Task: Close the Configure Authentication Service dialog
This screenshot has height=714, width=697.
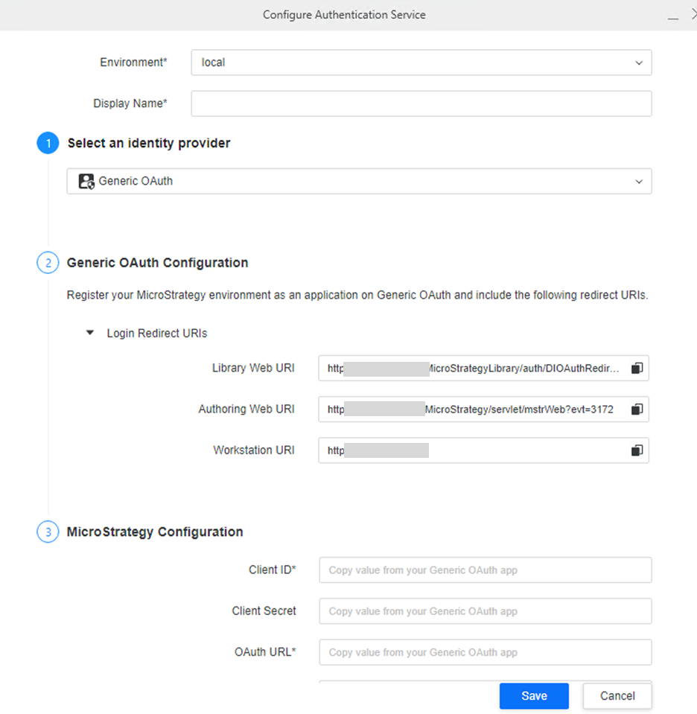Action: pos(691,16)
